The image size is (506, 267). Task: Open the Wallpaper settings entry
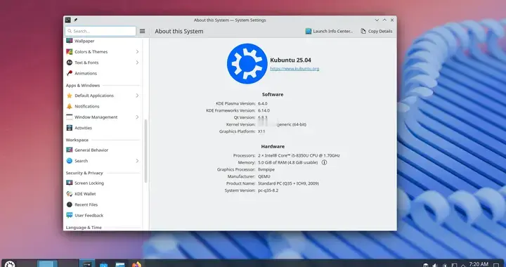[x=103, y=41]
